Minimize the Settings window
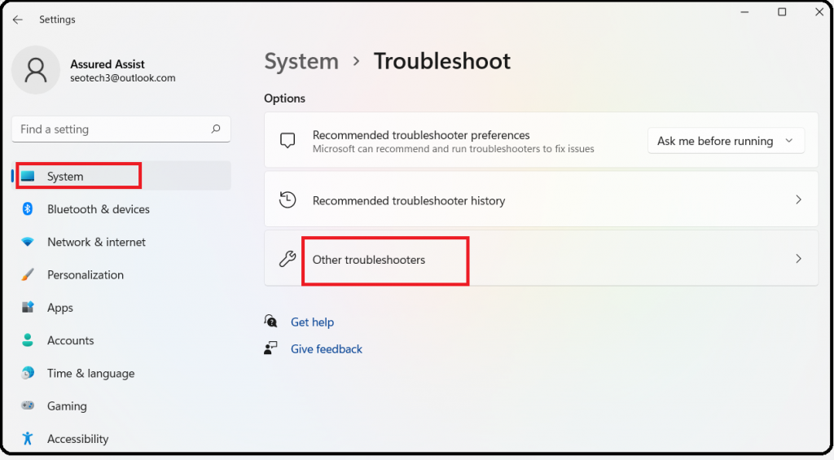 pyautogui.click(x=744, y=11)
